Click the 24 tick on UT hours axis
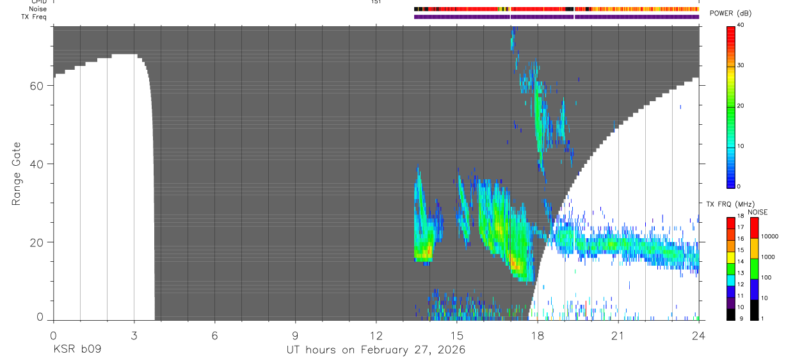Screen dimensions: 786x363 pos(698,335)
